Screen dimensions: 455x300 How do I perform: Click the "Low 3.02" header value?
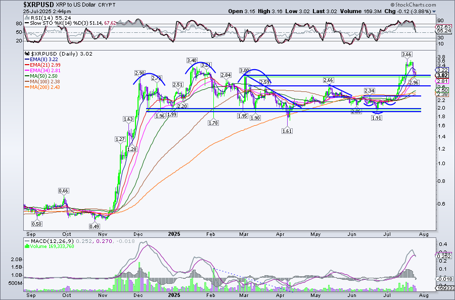[x=297, y=11]
